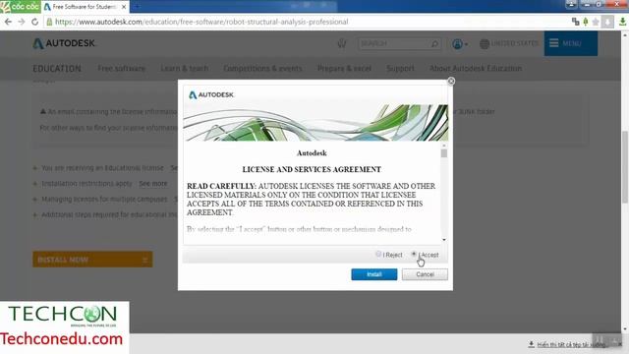
Task: Click the blue Install button
Action: (373, 274)
